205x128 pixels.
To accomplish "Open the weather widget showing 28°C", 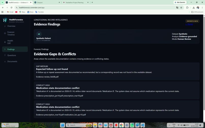I will pyautogui.click(x=10, y=125).
